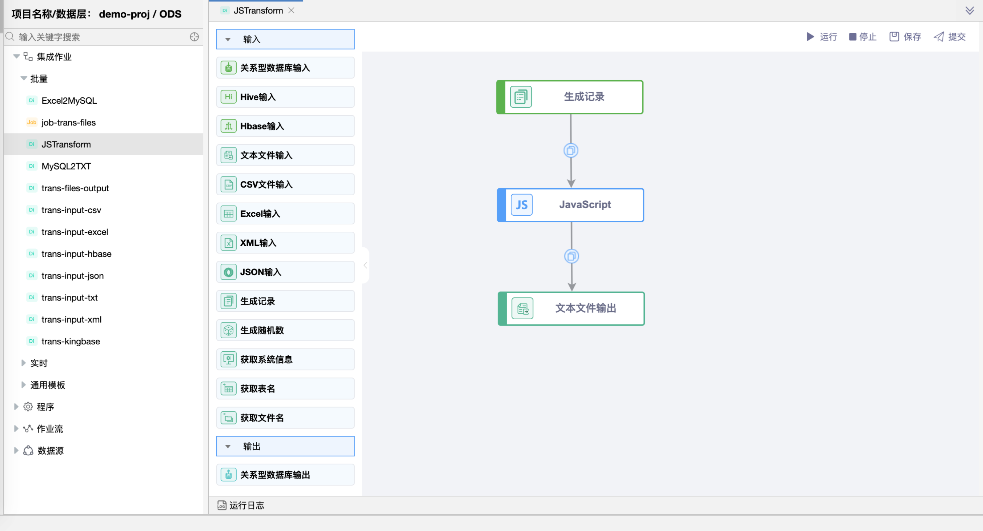Collapse the 批量 tree folder
The image size is (983, 531).
point(24,79)
